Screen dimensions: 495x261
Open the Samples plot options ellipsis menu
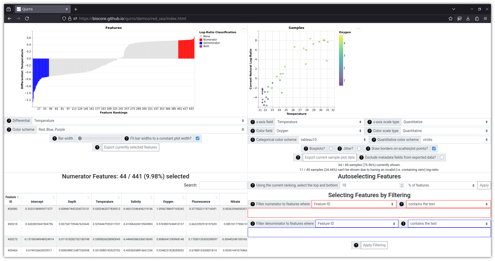click(x=358, y=29)
